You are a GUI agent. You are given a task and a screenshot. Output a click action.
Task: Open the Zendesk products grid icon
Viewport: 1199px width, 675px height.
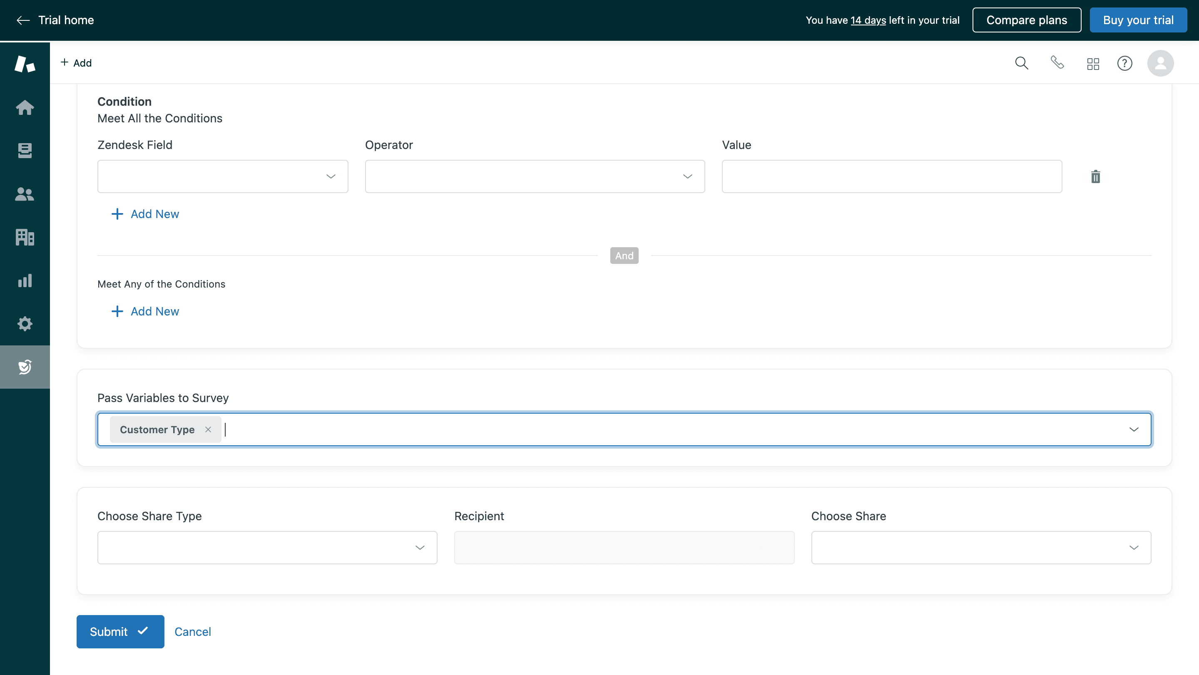click(x=1093, y=63)
